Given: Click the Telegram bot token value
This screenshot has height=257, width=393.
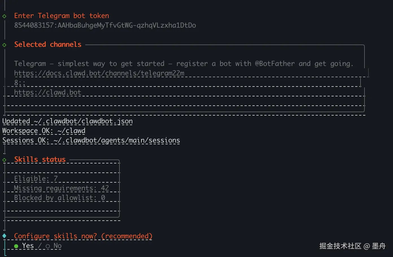Looking at the screenshot, I should pyautogui.click(x=105, y=25).
